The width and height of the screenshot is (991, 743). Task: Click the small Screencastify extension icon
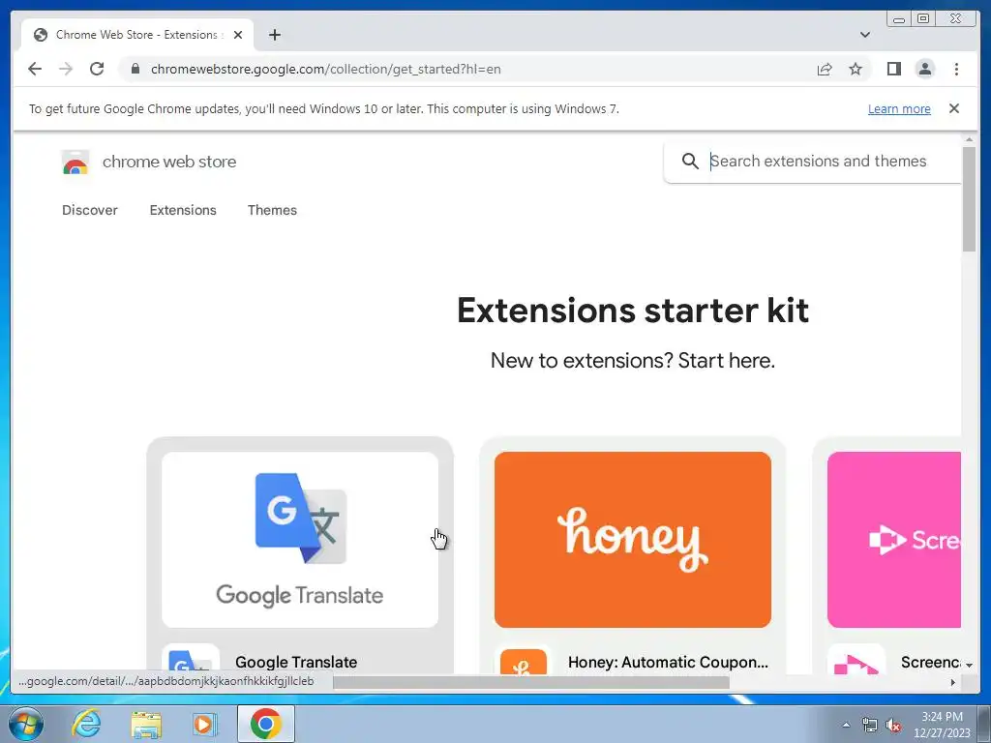[x=856, y=660]
